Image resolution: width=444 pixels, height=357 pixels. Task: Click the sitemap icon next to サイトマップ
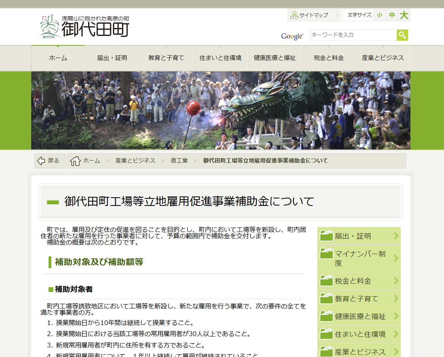(295, 15)
